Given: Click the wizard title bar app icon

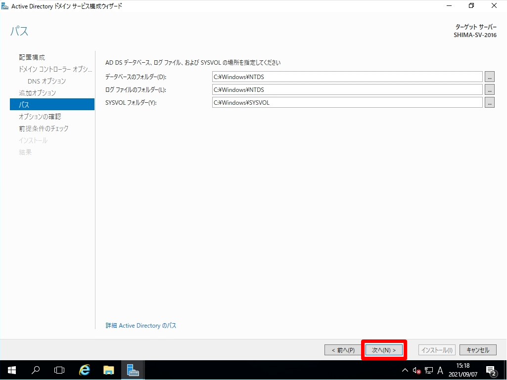Looking at the screenshot, I should click(5, 6).
